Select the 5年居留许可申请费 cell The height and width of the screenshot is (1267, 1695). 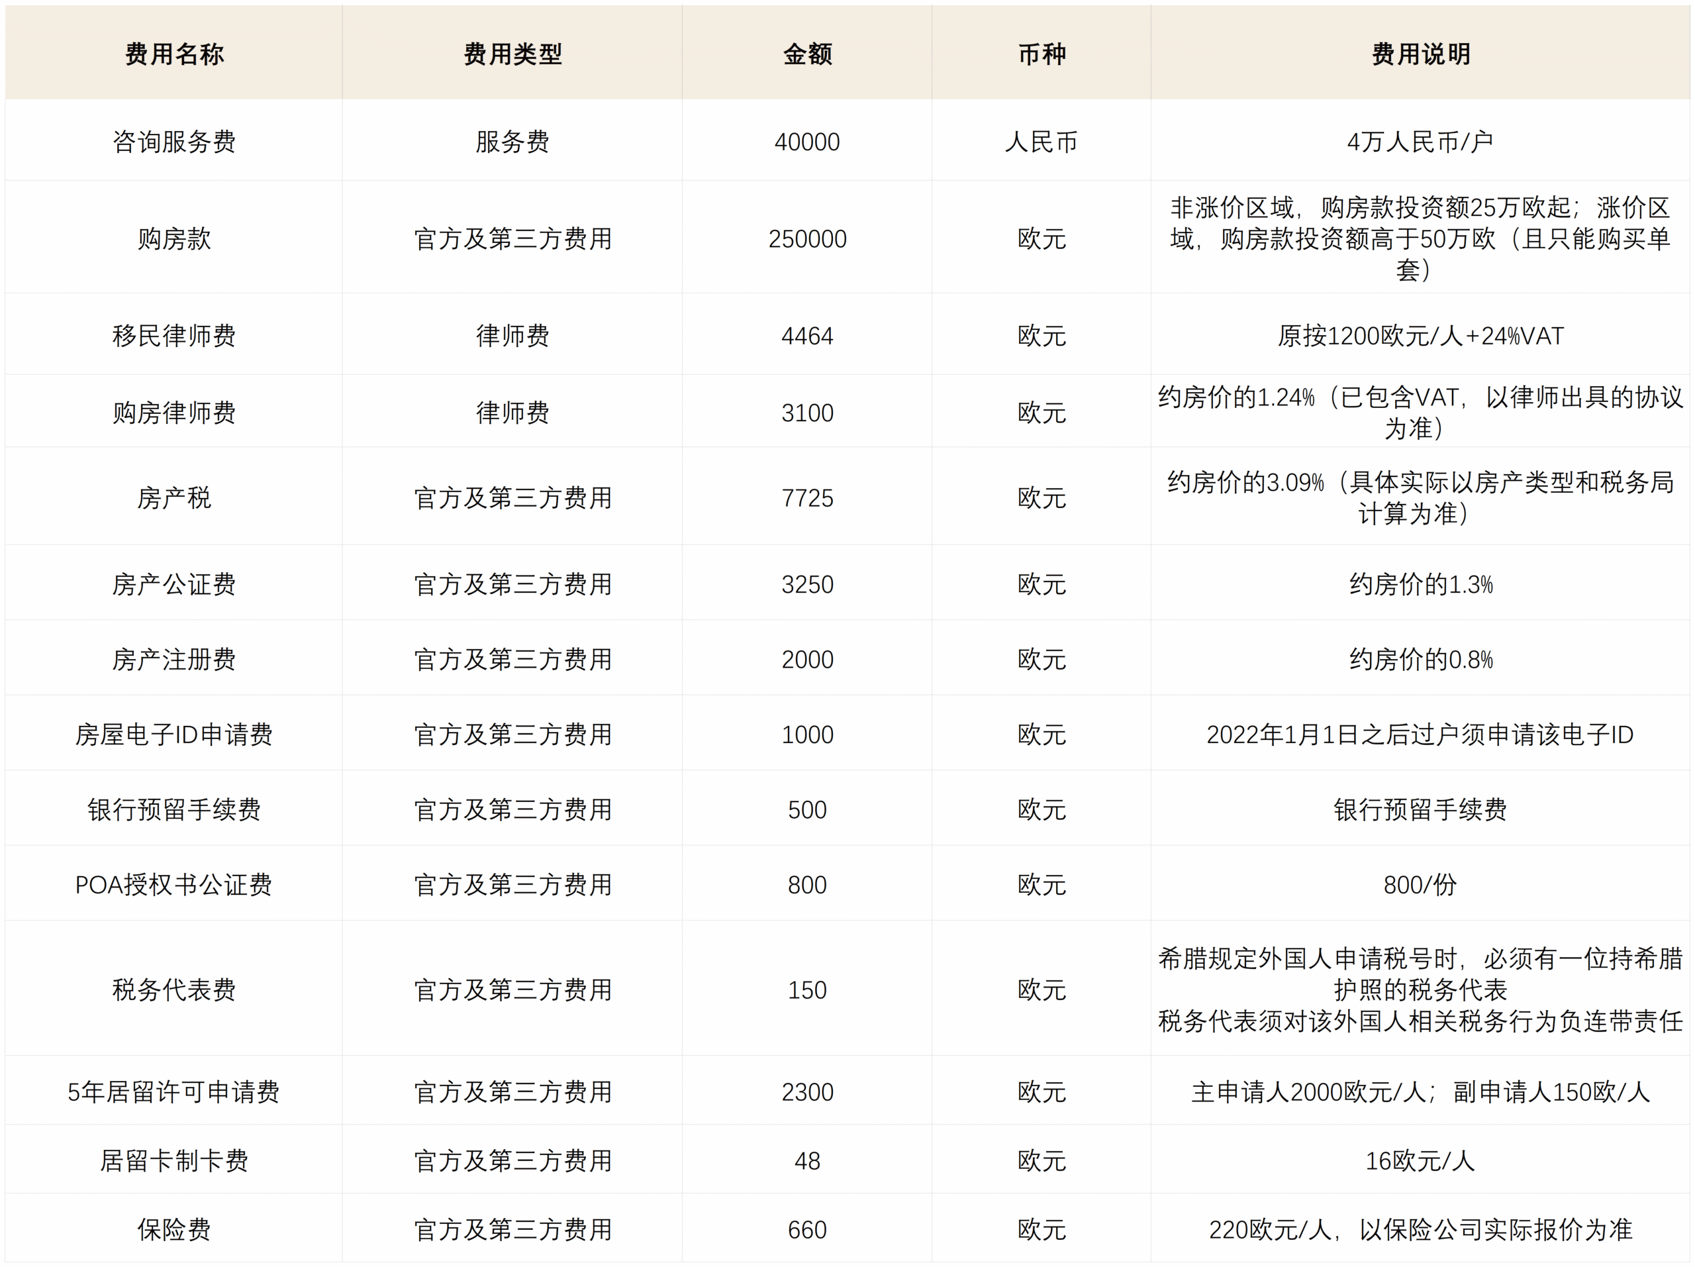pyautogui.click(x=174, y=1092)
